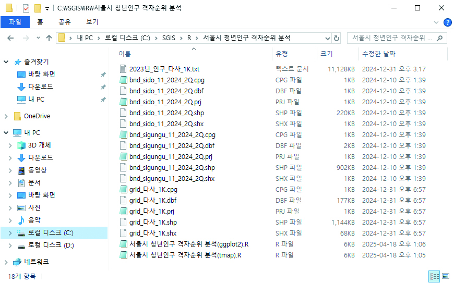Open the 파일 menu tab
The width and height of the screenshot is (454, 283).
click(15, 22)
